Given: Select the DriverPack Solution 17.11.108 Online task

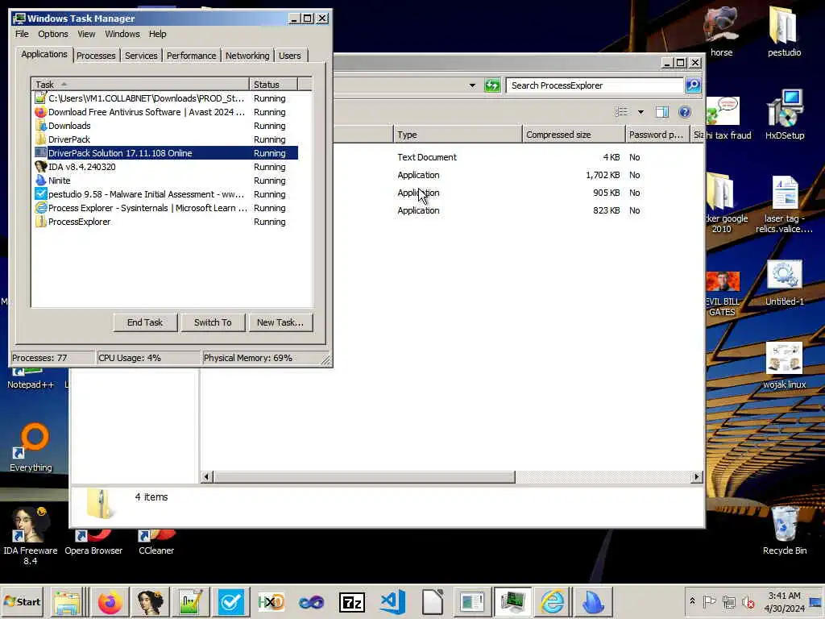Looking at the screenshot, I should pyautogui.click(x=166, y=153).
